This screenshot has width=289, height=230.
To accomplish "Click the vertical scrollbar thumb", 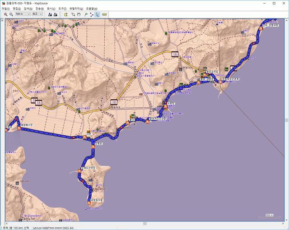I will pos(286,120).
